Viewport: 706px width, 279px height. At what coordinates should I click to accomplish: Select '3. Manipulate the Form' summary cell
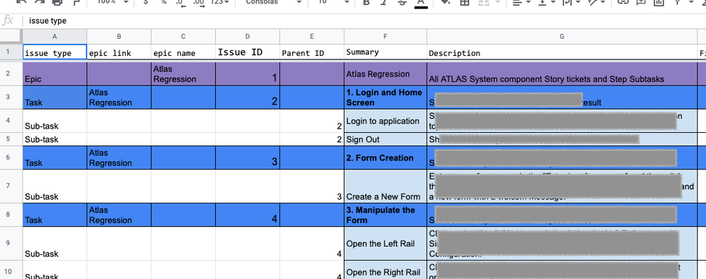click(386, 215)
